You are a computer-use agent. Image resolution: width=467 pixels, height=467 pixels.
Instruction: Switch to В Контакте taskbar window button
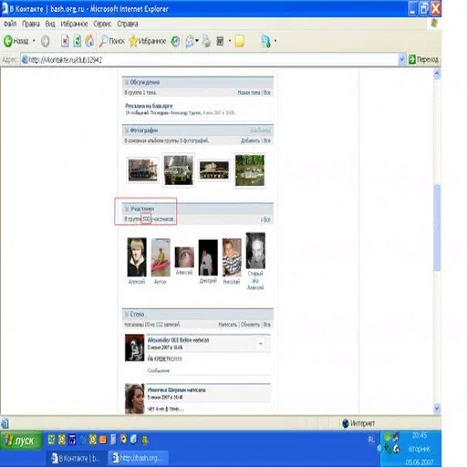point(77,458)
